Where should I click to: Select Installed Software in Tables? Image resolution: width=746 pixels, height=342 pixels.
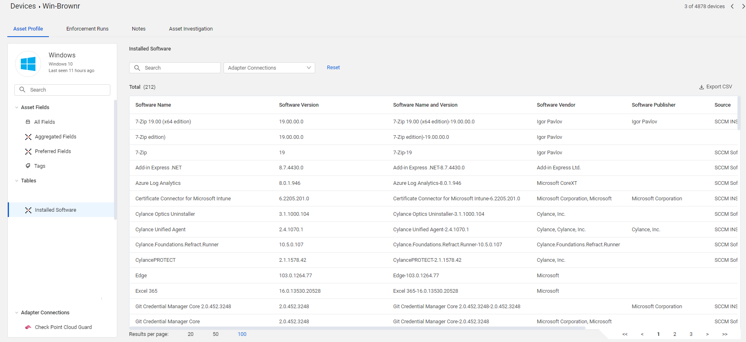pos(61,210)
